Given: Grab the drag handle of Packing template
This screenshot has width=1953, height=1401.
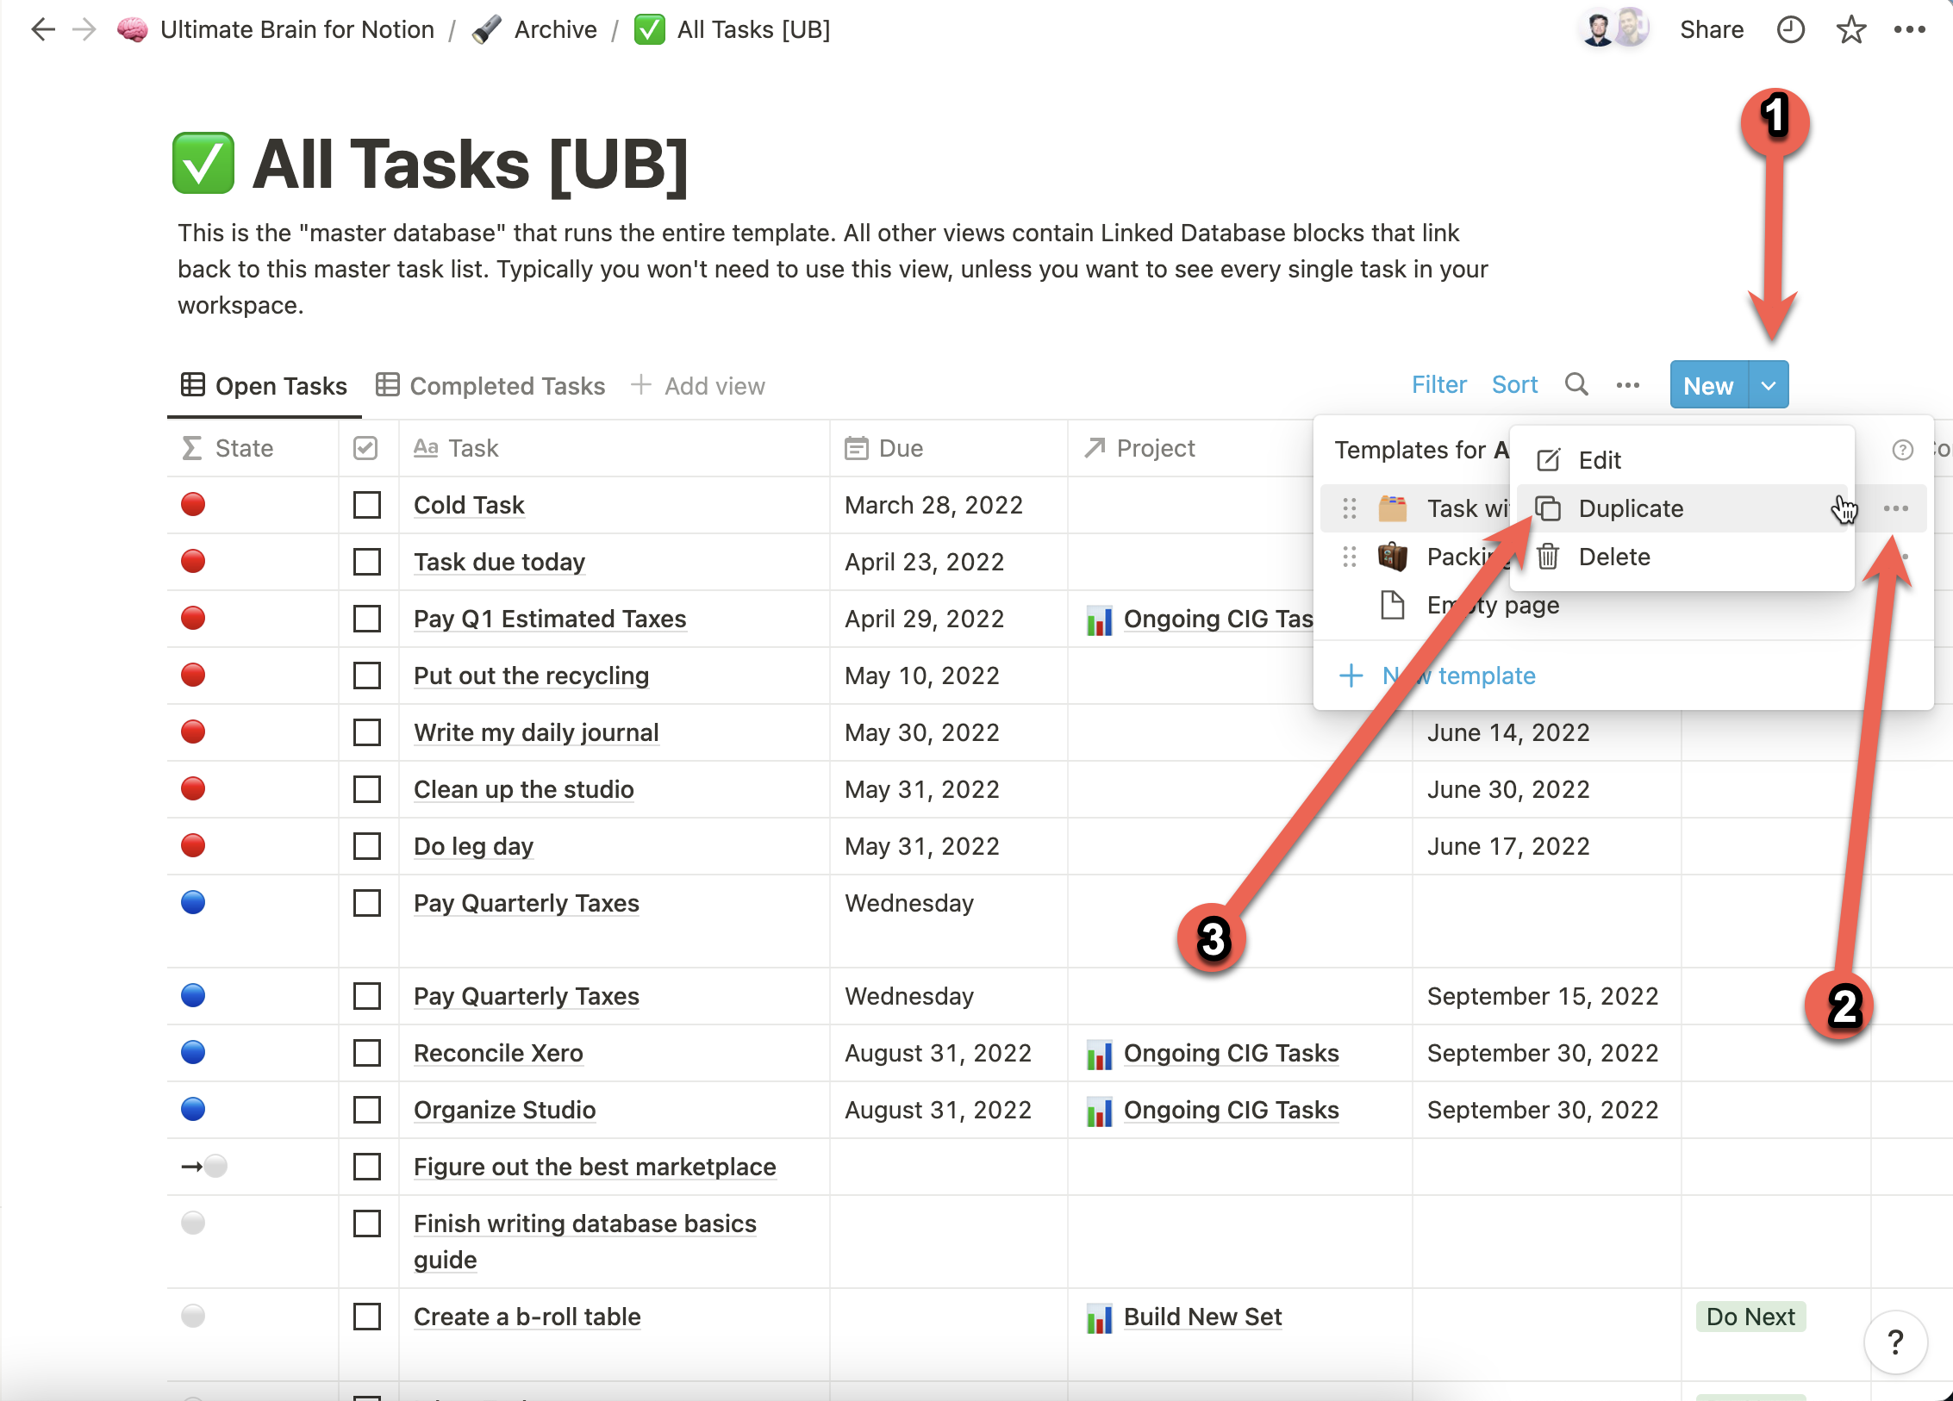Looking at the screenshot, I should coord(1350,557).
